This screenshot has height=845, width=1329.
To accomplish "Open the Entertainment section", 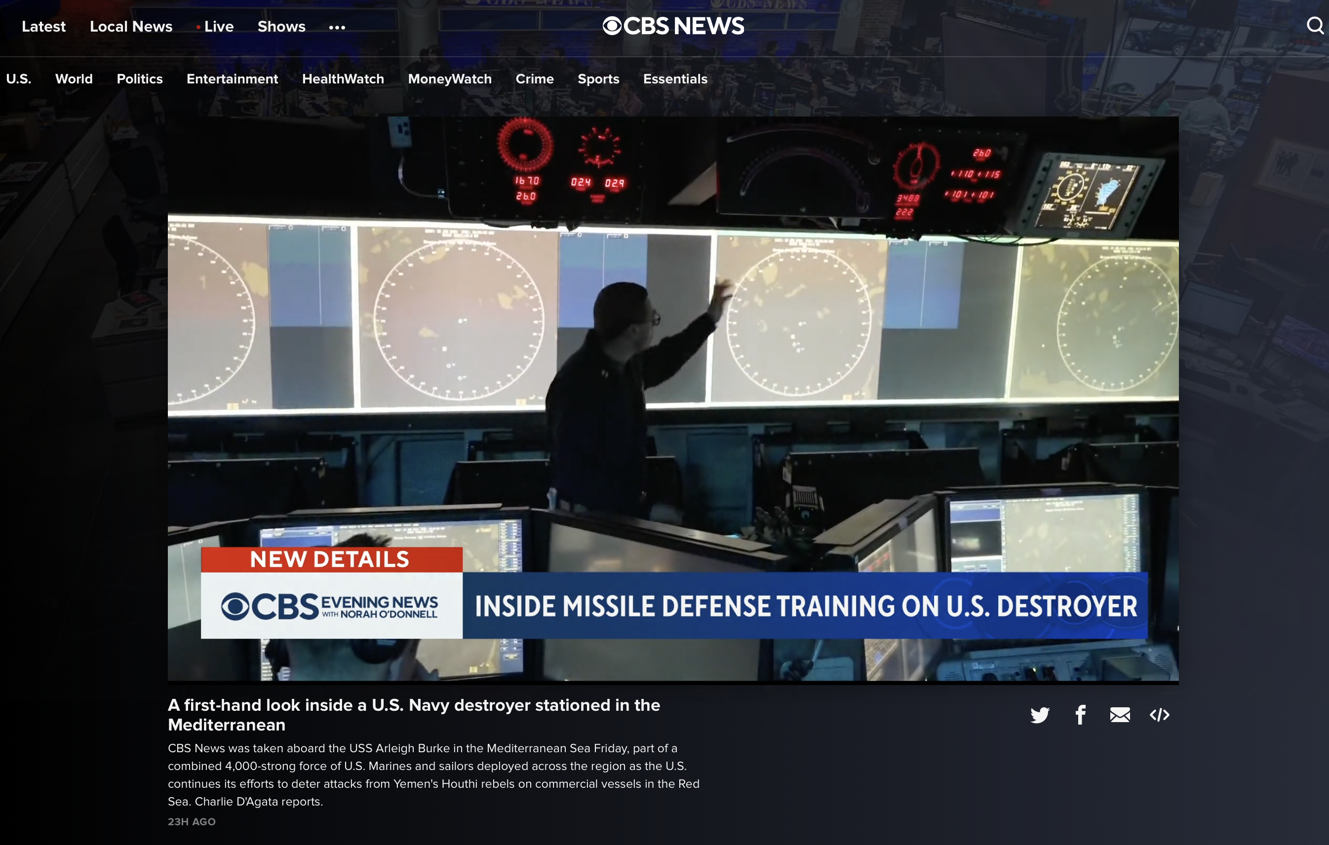I will pyautogui.click(x=232, y=79).
